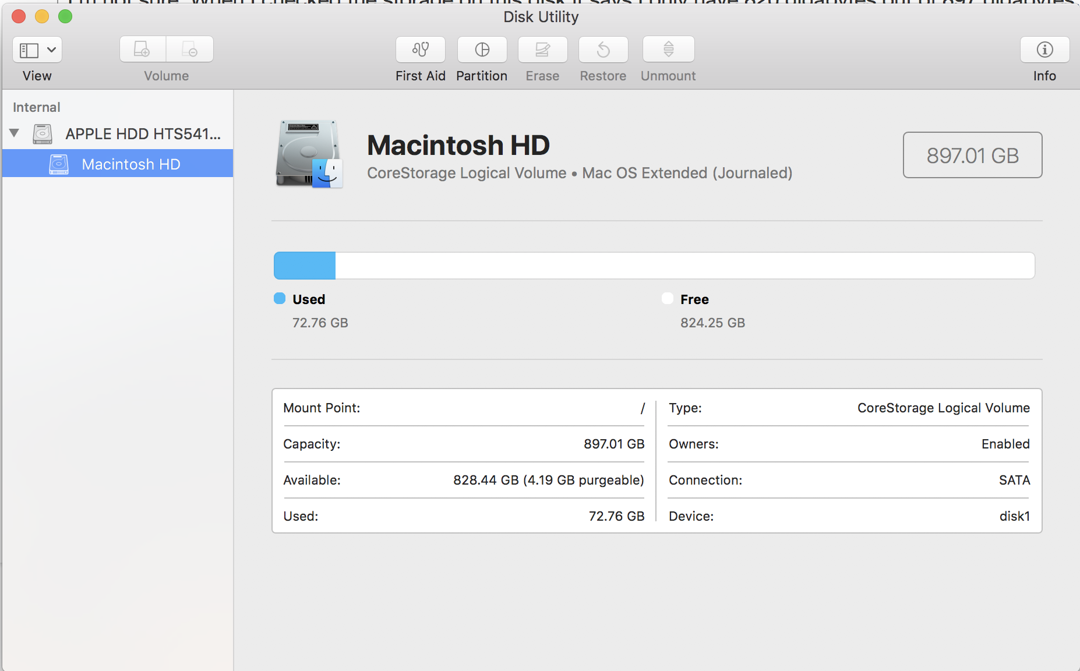Viewport: 1080px width, 671px height.
Task: Click the Owners Enabled value
Action: coord(1005,444)
